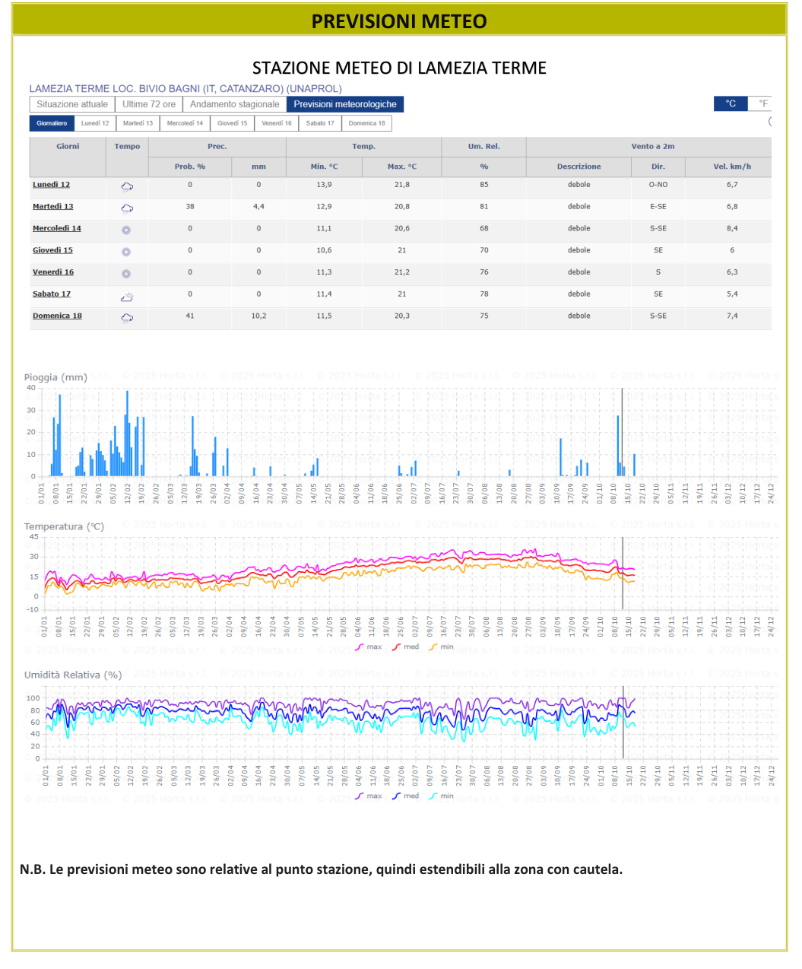Click the O-NO wind direction cell
This screenshot has height=969, width=802.
658,185
